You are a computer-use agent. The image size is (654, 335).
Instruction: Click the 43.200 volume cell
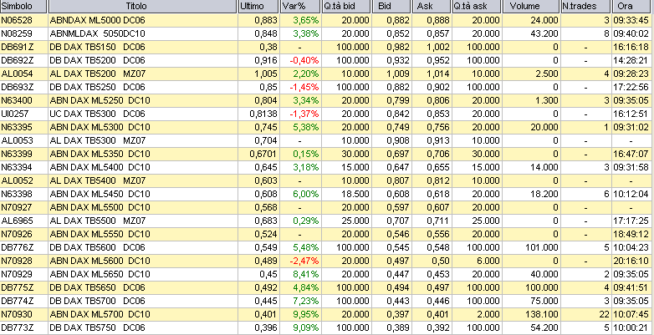point(544,33)
